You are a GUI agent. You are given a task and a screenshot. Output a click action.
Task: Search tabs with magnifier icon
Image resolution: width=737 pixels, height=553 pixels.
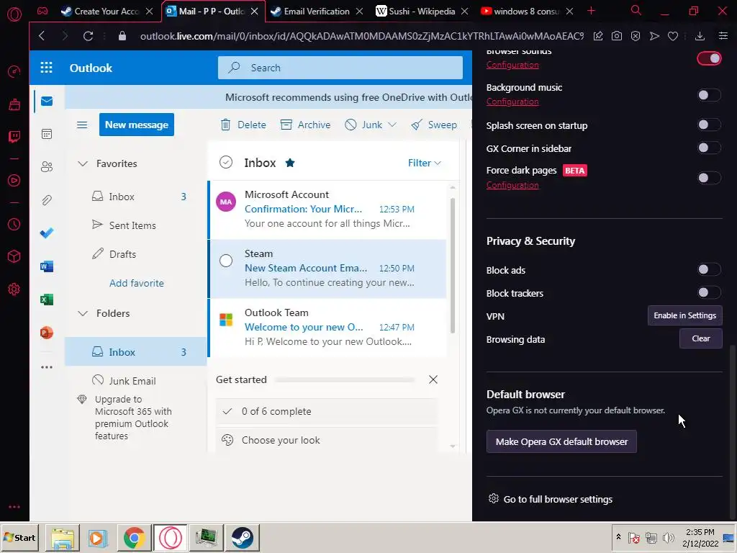point(636,10)
